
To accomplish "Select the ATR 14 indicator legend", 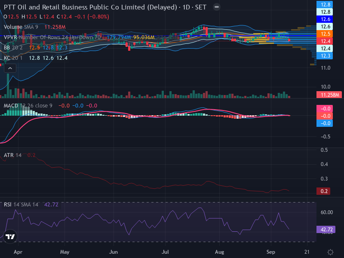I will (x=12, y=155).
